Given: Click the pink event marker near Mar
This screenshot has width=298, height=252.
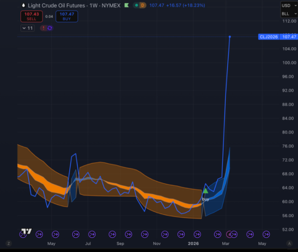Looking at the screenshot, I should 229,235.
